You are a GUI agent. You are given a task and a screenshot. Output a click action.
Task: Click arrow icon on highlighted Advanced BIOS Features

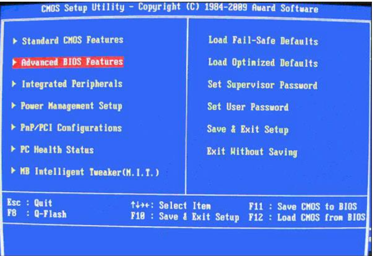pos(15,62)
